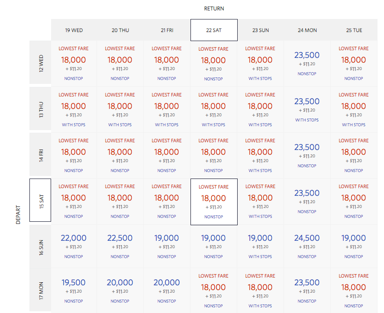Image resolution: width=384 pixels, height=313 pixels.
Task: Select 18,000 fare departing 17 MON returning 23 SUN
Action: click(x=260, y=291)
